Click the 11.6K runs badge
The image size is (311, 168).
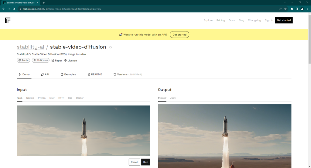[x=41, y=60]
